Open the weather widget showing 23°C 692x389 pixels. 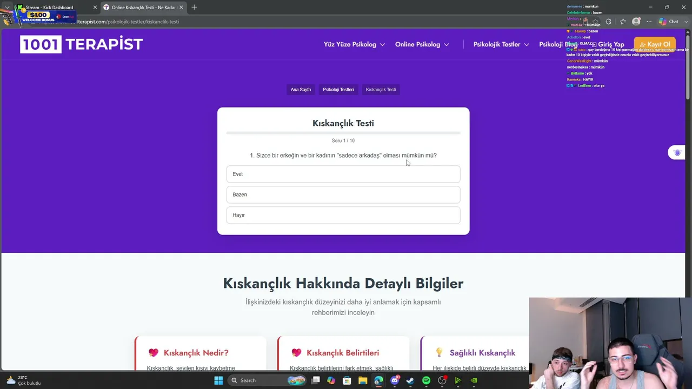coord(24,380)
